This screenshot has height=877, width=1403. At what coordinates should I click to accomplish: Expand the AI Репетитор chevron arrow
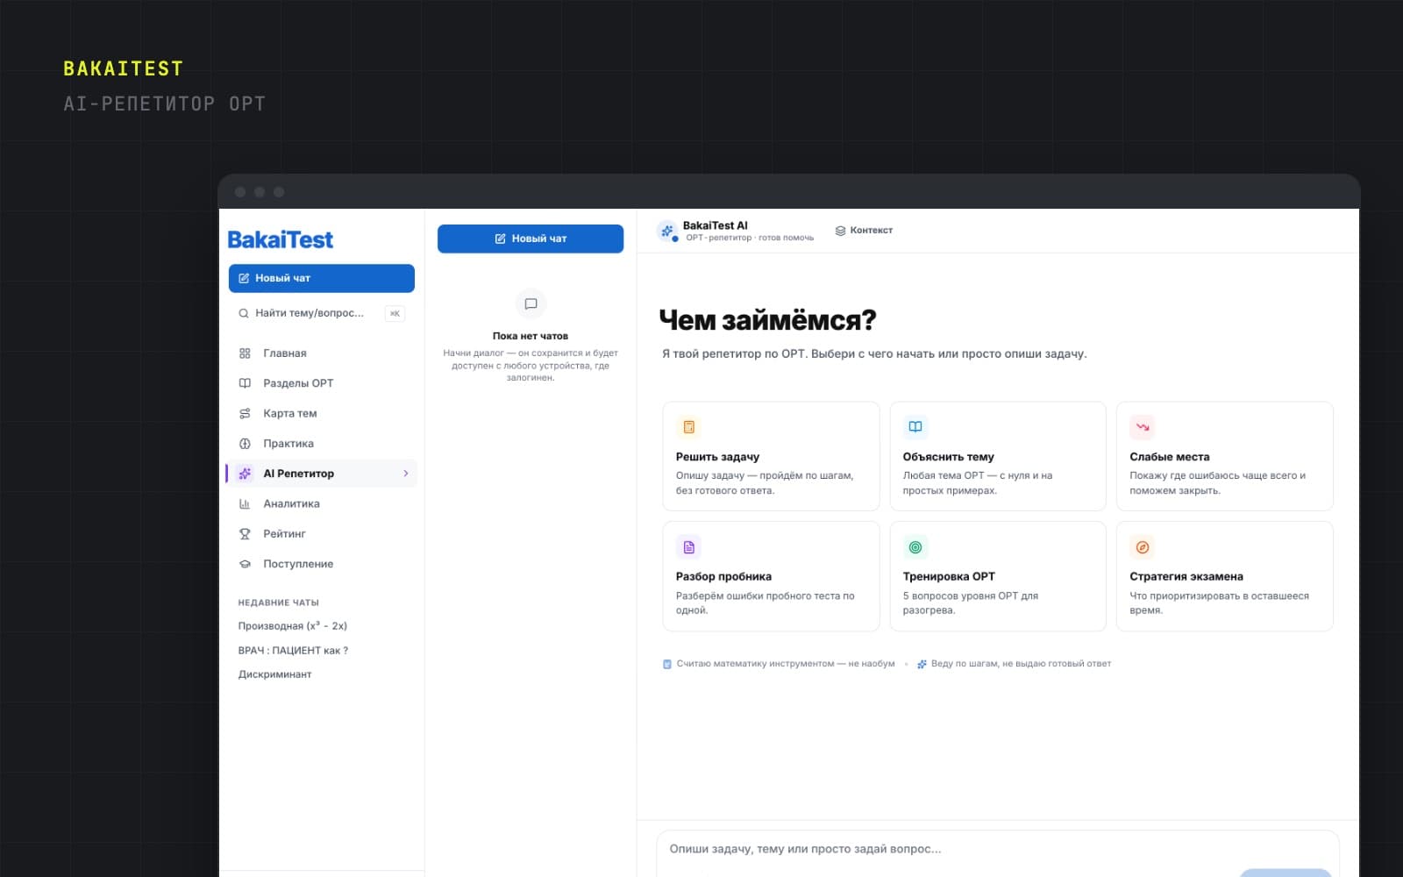(x=406, y=474)
